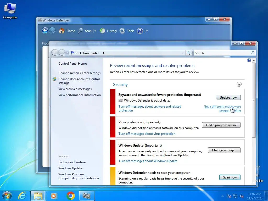This screenshot has height=201, width=268.
Task: Click Virus protection (Important) heading
Action: 139,122
